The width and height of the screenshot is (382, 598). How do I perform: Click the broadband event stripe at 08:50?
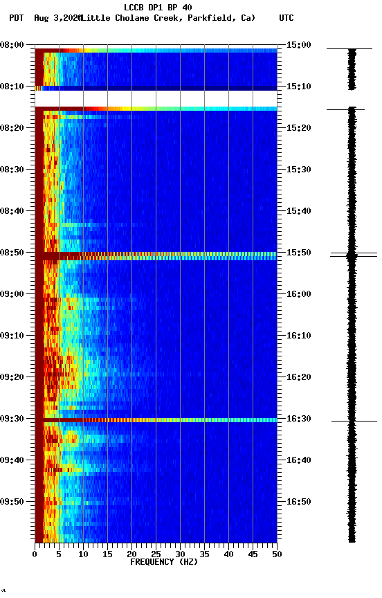[x=156, y=256]
